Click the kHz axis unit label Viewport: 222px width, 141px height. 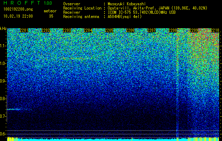3,29
